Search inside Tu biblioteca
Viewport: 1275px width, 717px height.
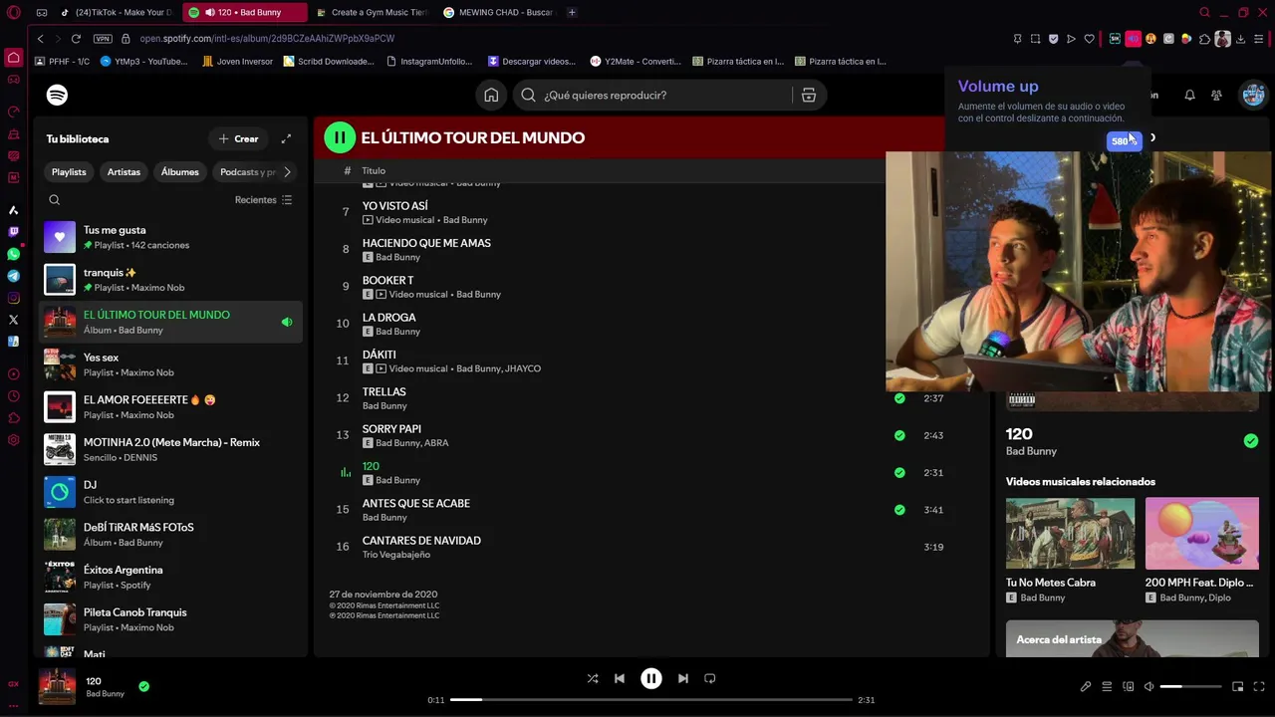point(55,199)
